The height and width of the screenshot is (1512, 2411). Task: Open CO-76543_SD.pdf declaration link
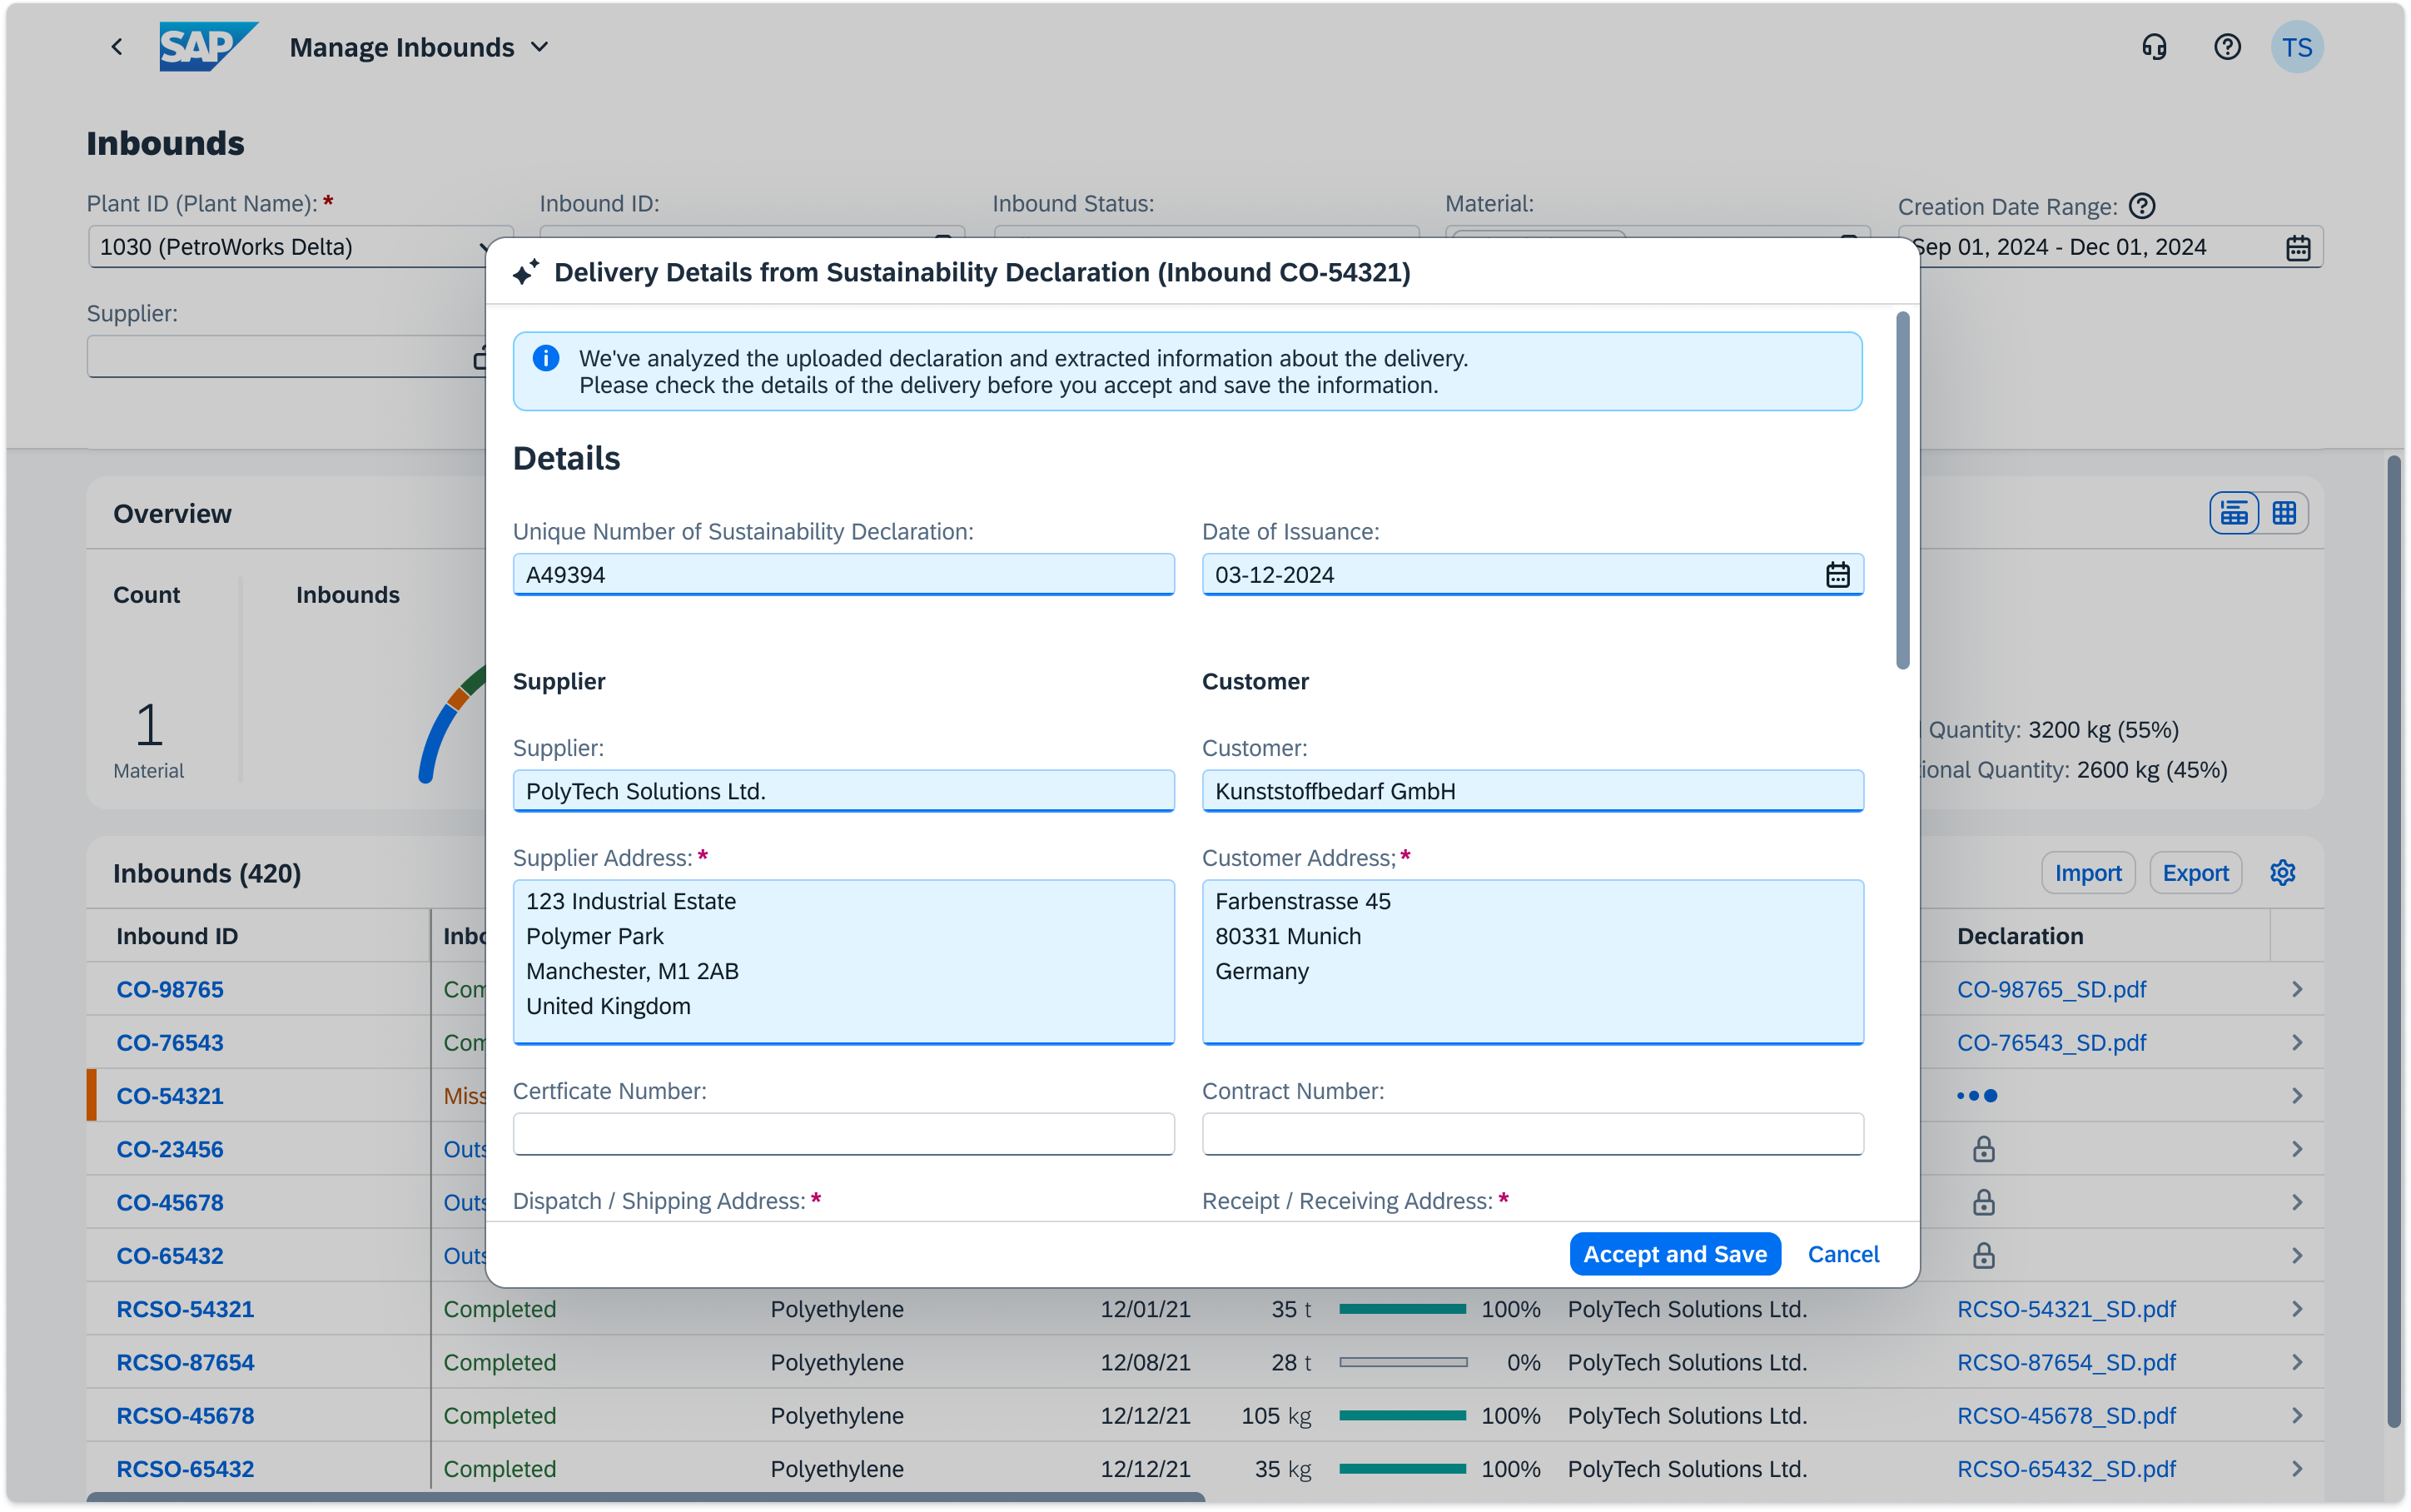[2051, 1043]
